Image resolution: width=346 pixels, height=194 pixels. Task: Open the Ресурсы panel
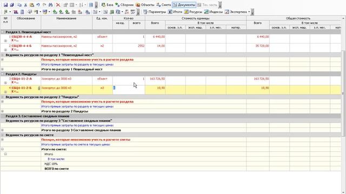(193, 12)
